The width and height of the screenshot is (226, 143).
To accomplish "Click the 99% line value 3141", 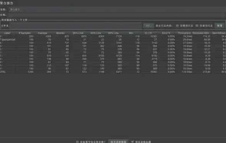I will click(119, 43).
